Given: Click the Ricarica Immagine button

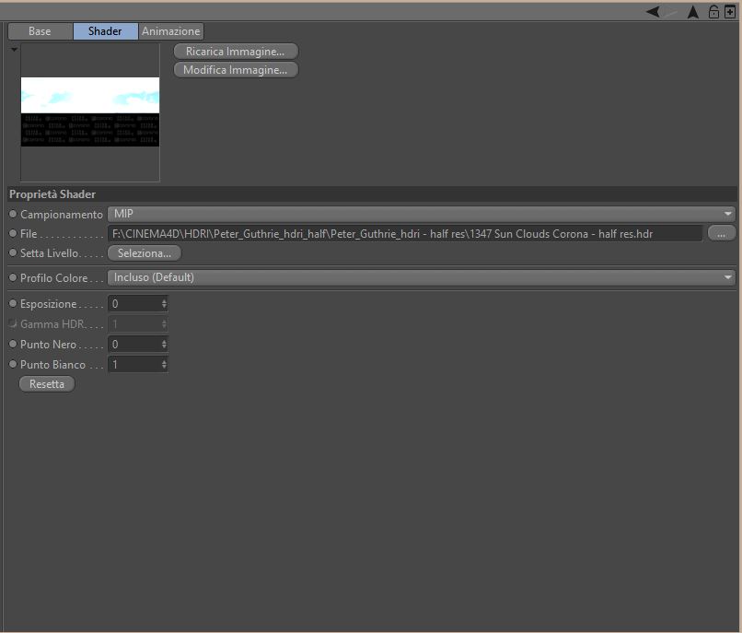Looking at the screenshot, I should [236, 52].
